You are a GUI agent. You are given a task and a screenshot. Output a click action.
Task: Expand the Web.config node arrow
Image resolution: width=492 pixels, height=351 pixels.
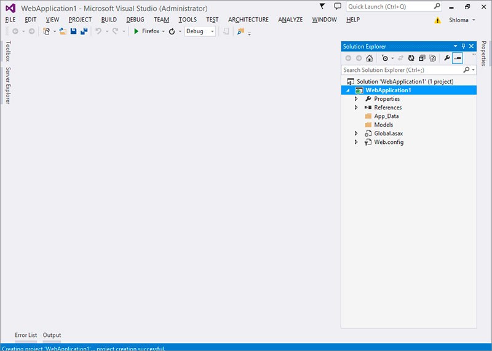click(356, 142)
